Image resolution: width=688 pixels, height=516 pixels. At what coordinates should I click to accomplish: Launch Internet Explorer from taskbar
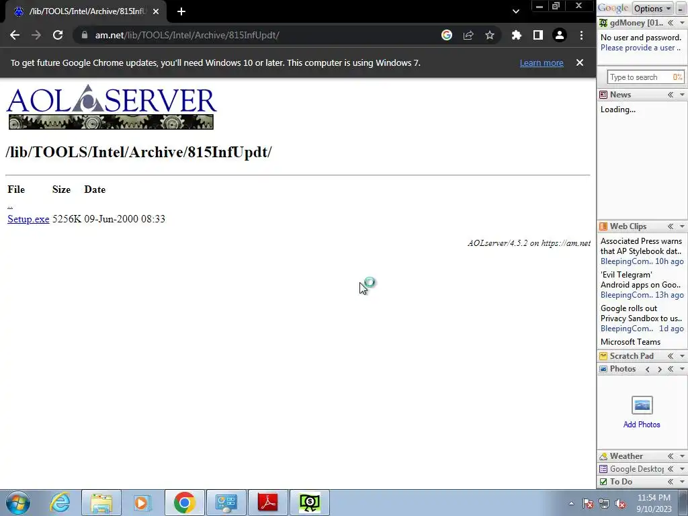click(60, 503)
